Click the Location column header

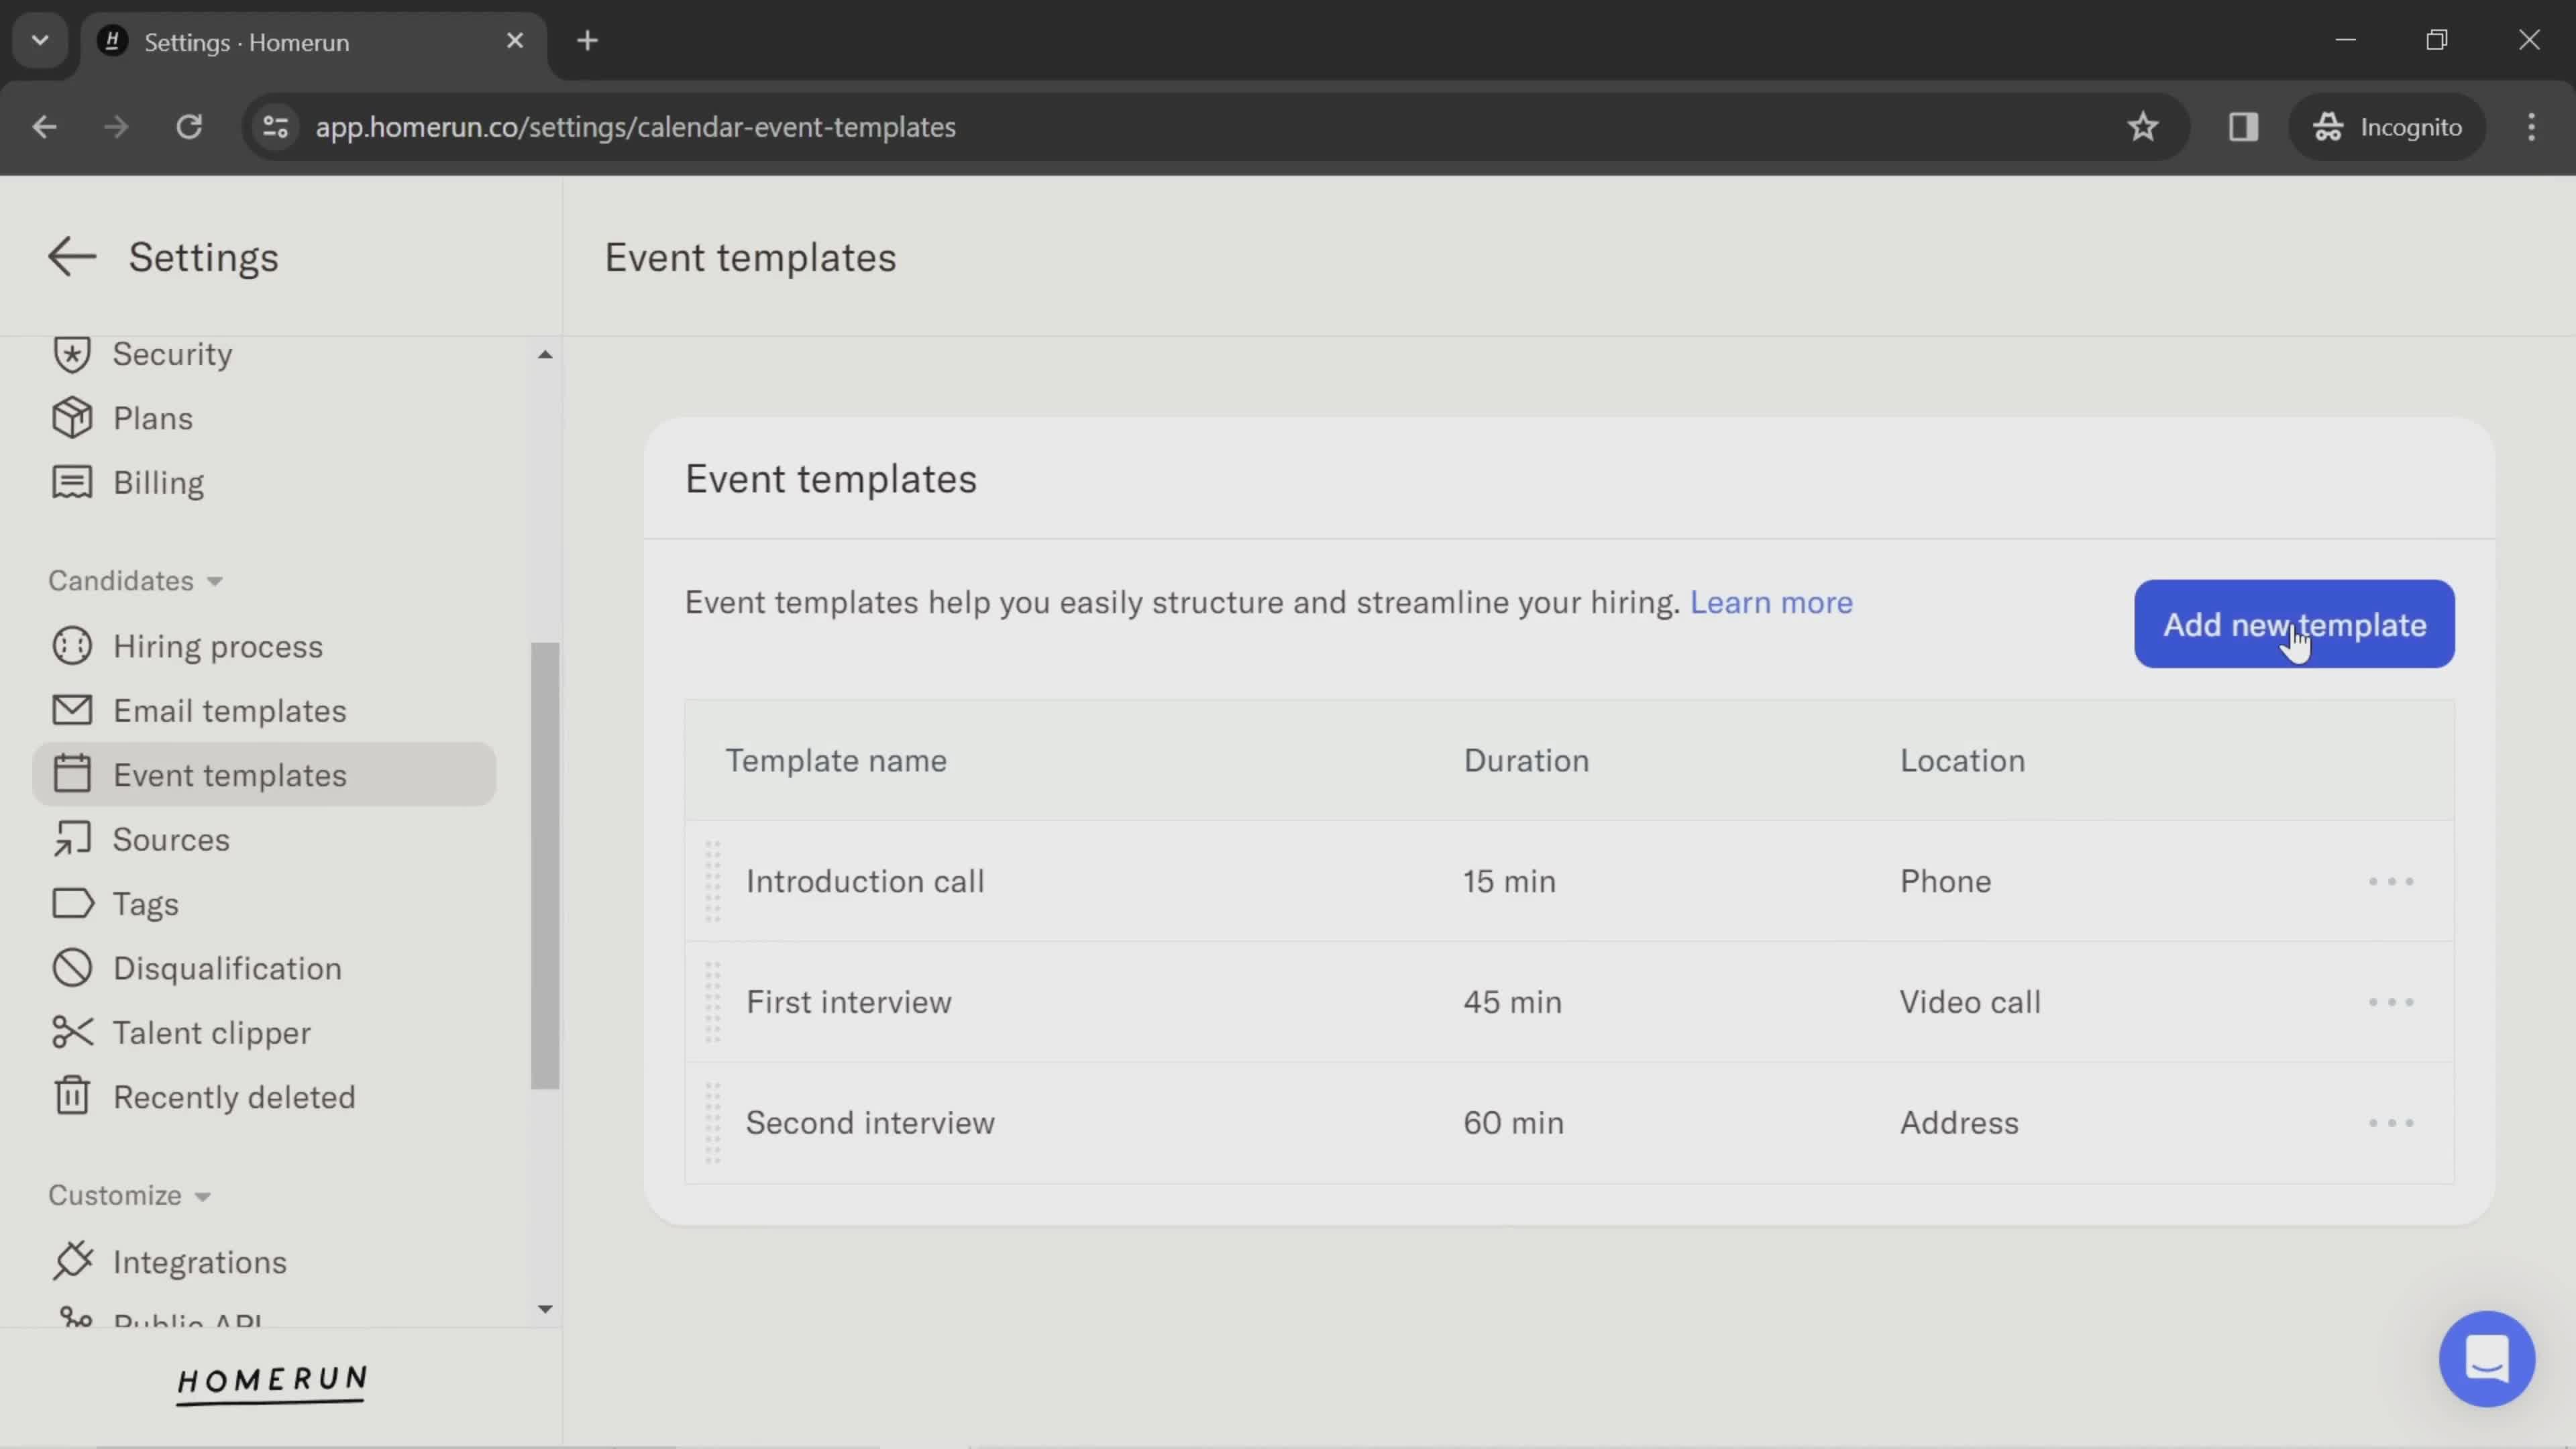point(1962,760)
